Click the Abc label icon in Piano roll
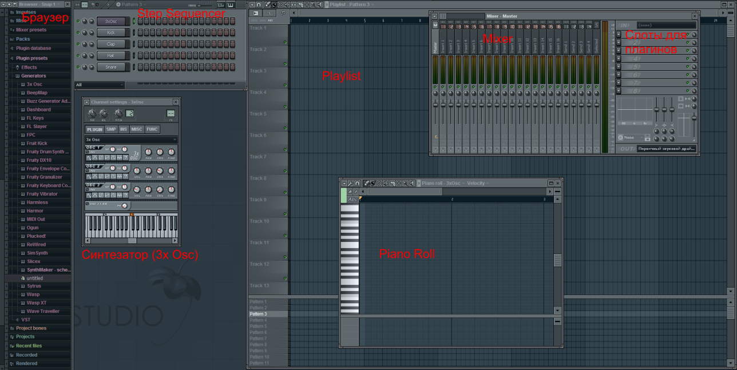737x370 pixels. pos(352,200)
